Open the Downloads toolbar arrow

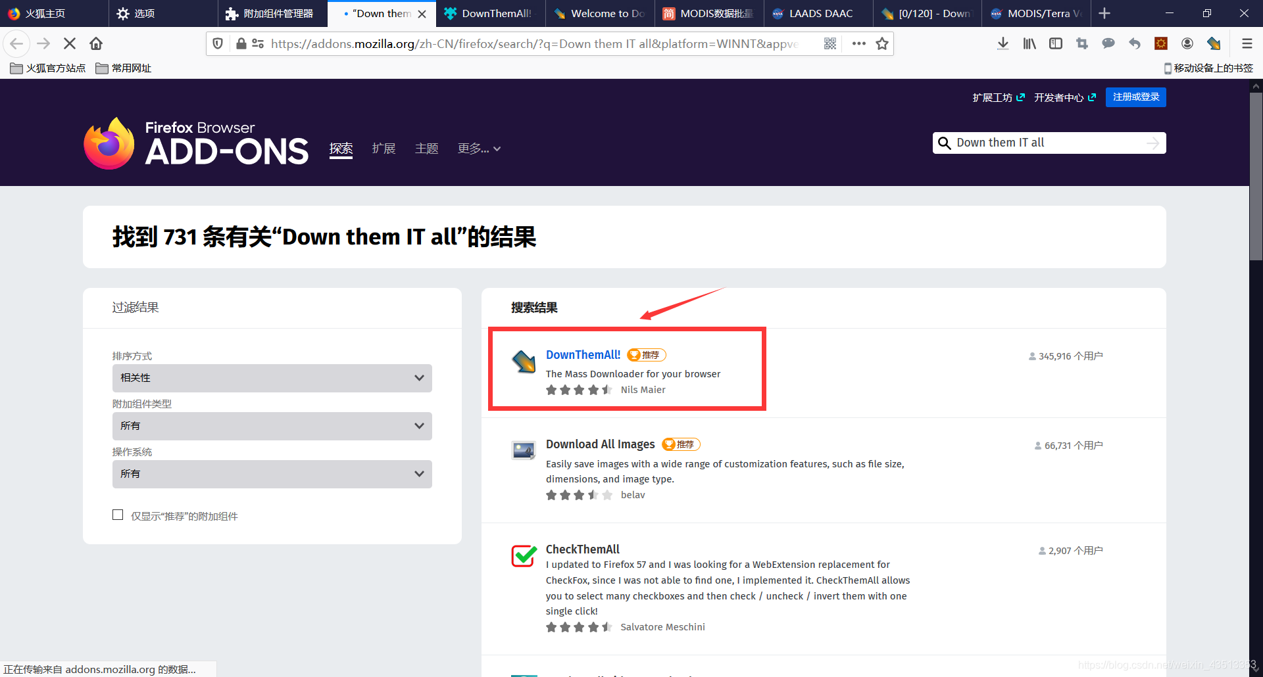click(x=1003, y=43)
